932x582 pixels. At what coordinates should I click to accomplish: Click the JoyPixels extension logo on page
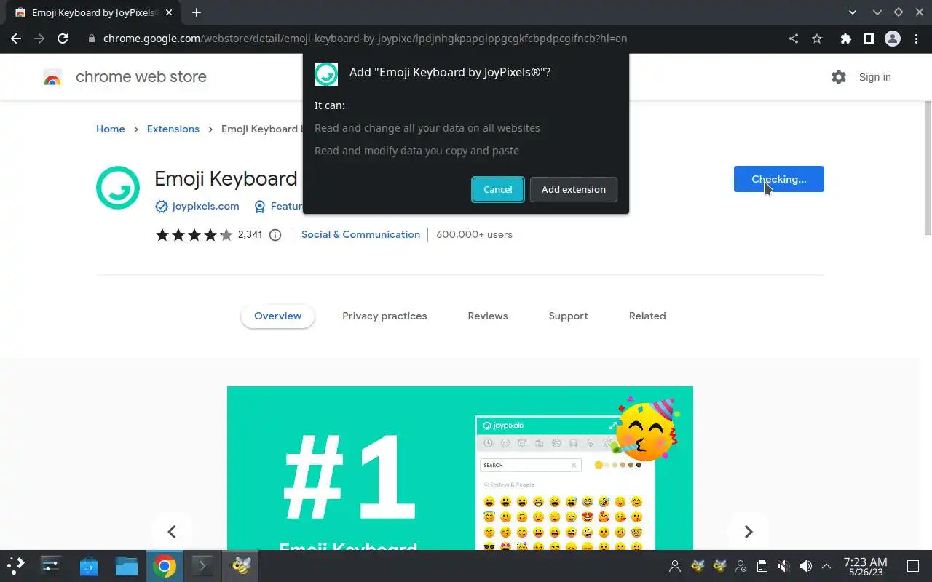point(118,188)
